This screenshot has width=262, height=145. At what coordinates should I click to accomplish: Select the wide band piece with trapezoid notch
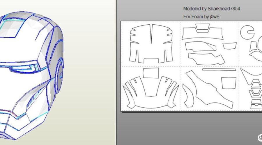202,33
